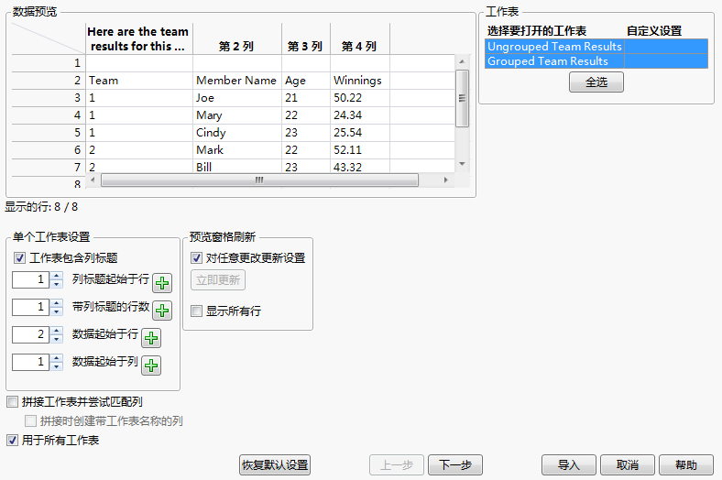Increase 数据起始于列 value with up arrow
Viewport: 722px width, 480px height.
pyautogui.click(x=57, y=358)
